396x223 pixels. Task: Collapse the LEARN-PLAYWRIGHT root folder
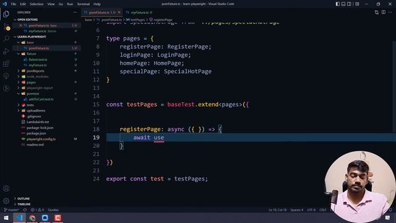32,37
